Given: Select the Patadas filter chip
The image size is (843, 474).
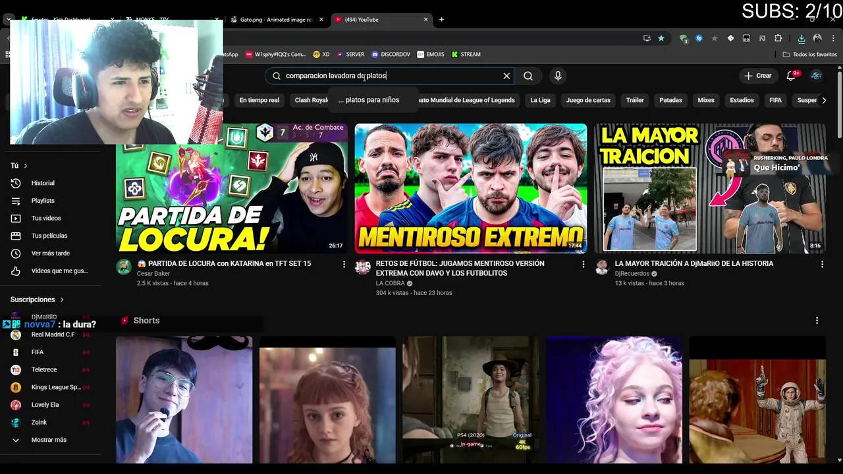Looking at the screenshot, I should (x=670, y=100).
